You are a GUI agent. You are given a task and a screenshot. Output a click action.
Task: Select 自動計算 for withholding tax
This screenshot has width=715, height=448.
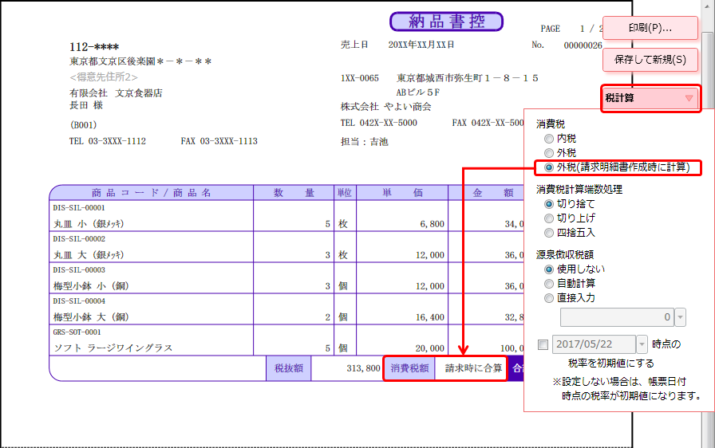click(549, 284)
